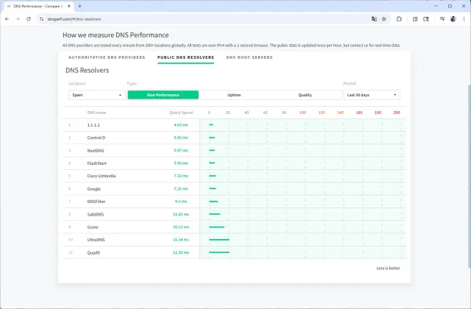Viewport: 471px width, 309px height.
Task: Switch to DNS Root Servers tab
Action: point(249,57)
